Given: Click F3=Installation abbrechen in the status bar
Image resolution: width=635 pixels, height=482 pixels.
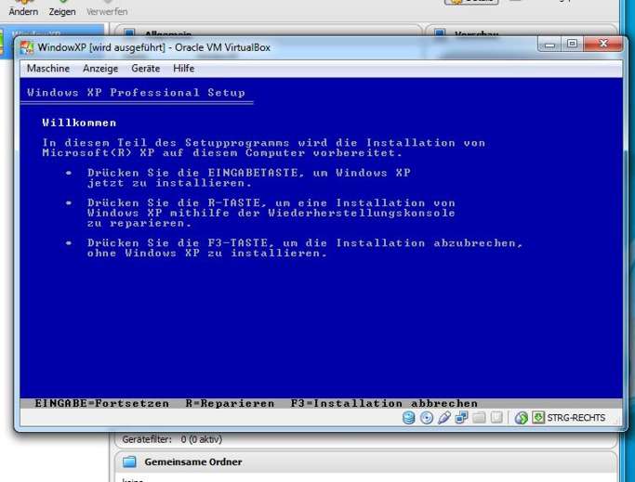Looking at the screenshot, I should pos(384,403).
